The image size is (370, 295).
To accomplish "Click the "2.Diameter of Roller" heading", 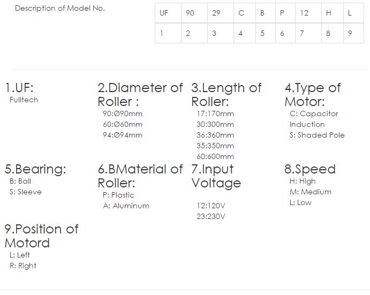I will point(140,94).
